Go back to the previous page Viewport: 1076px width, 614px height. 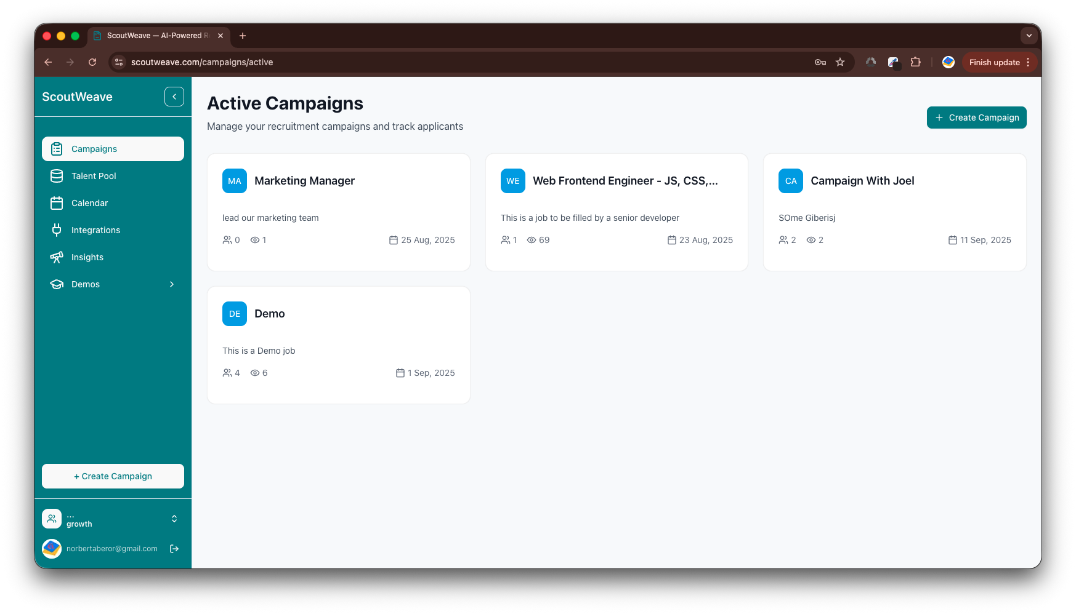48,62
